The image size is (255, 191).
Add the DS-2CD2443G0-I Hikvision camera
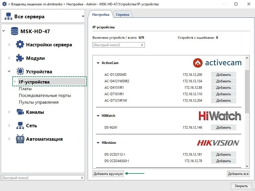(x=223, y=161)
